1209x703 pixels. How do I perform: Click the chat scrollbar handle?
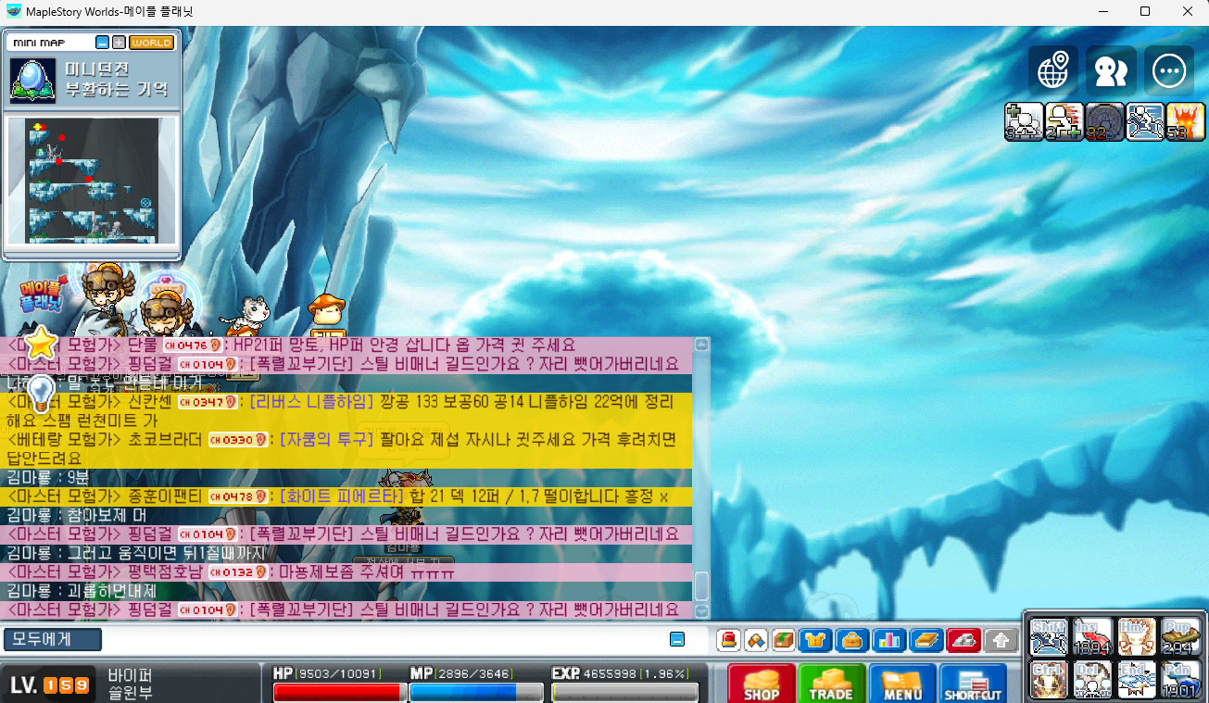click(701, 586)
